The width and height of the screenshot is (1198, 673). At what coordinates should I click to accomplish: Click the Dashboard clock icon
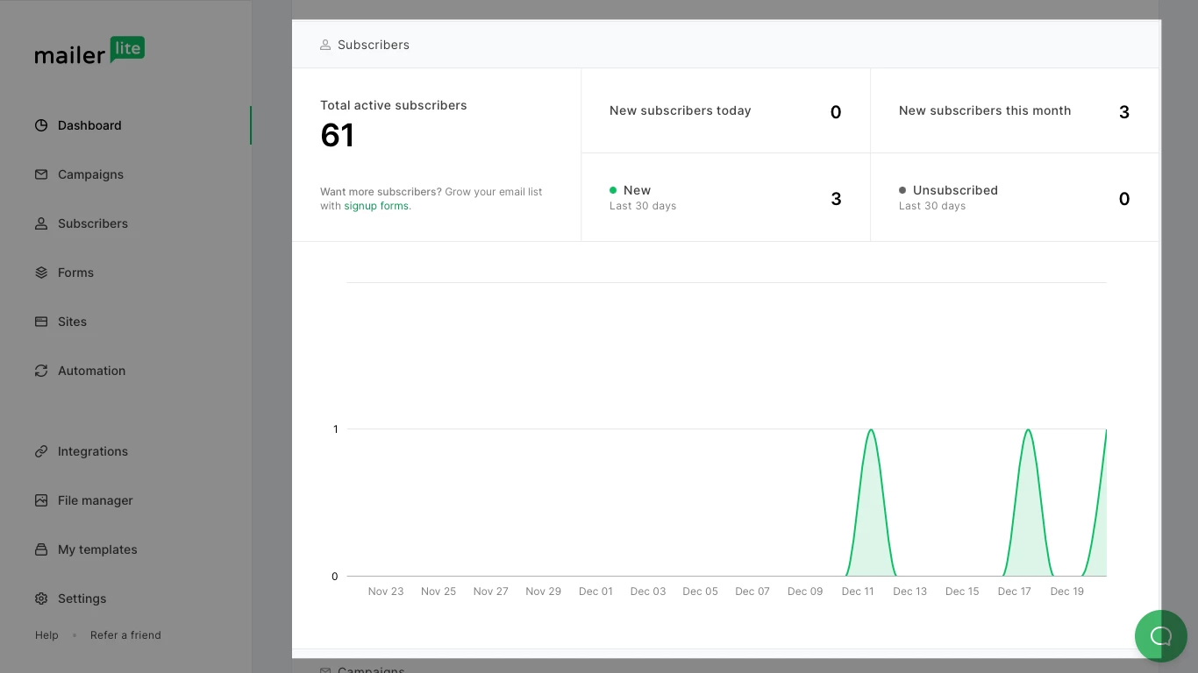41,125
